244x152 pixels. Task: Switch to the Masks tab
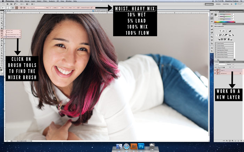coord(224,24)
